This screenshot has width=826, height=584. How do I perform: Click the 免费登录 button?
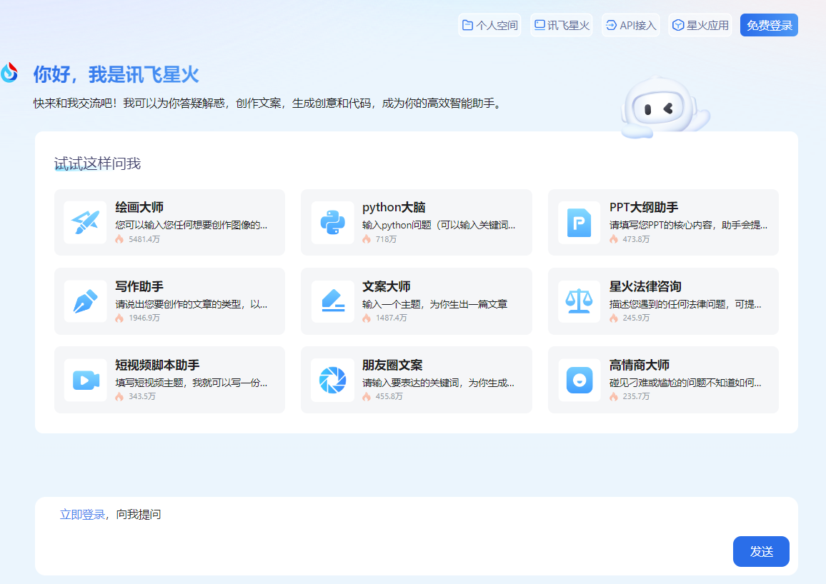(769, 25)
